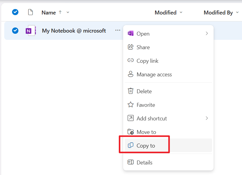Viewport: 242px width, 175px height.
Task: Open My Notebook @ microsoft
Action: pyautogui.click(x=74, y=30)
